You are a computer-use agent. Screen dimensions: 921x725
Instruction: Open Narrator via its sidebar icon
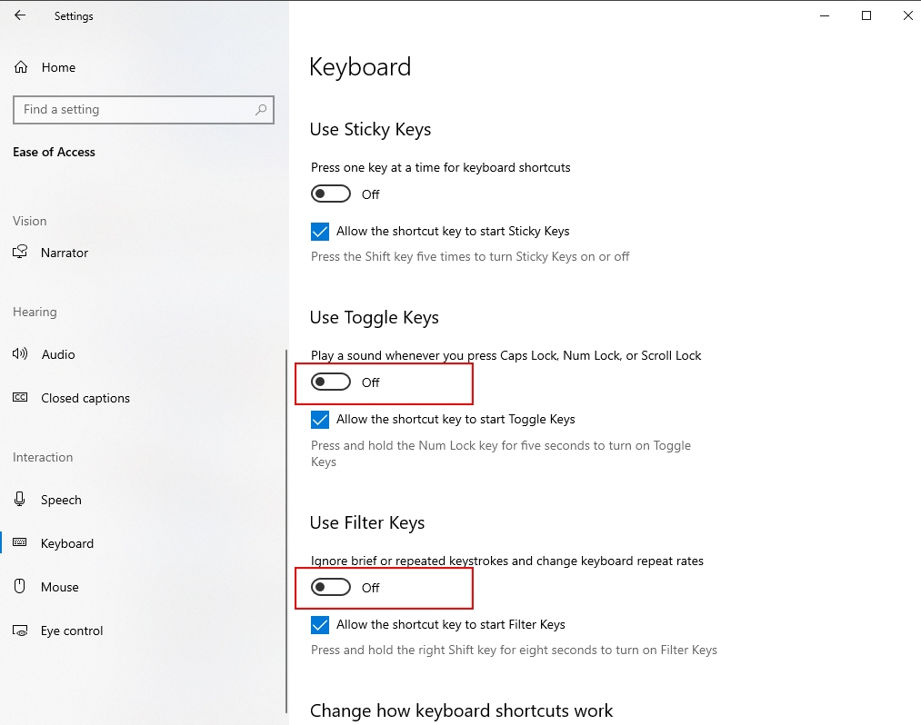click(21, 253)
